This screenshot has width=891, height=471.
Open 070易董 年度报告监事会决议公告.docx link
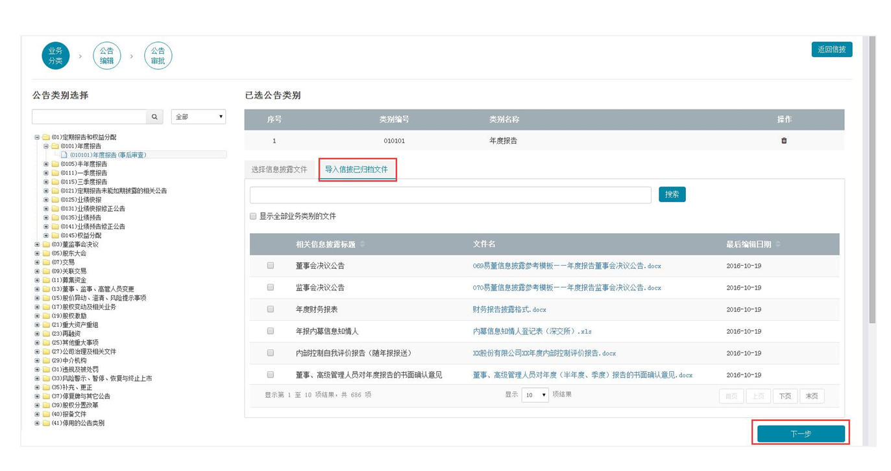click(x=567, y=288)
